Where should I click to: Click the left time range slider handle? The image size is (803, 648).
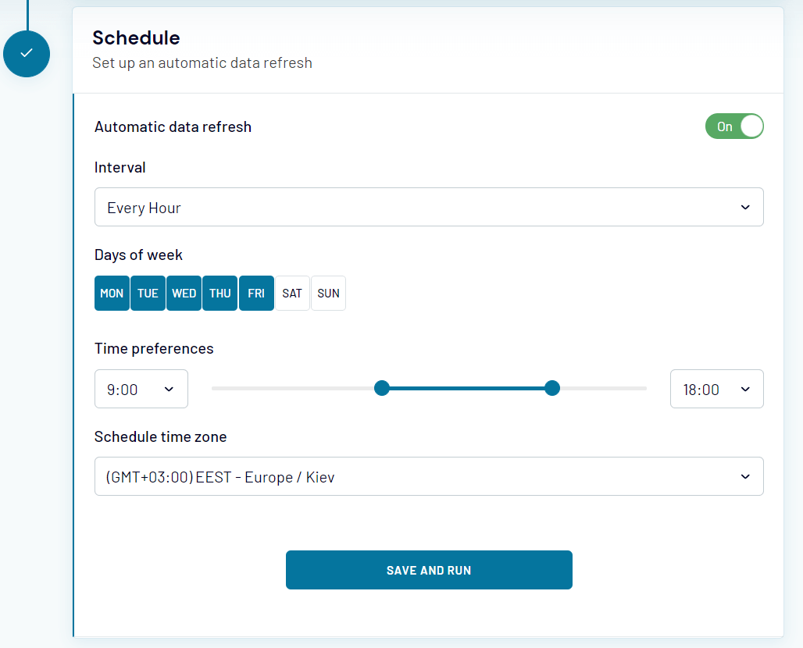pos(382,388)
